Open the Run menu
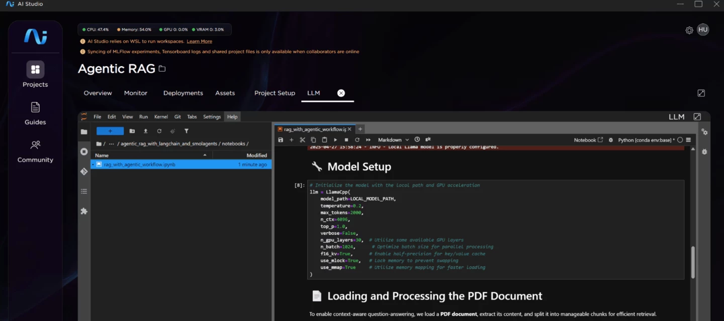Image resolution: width=724 pixels, height=321 pixels. (143, 117)
